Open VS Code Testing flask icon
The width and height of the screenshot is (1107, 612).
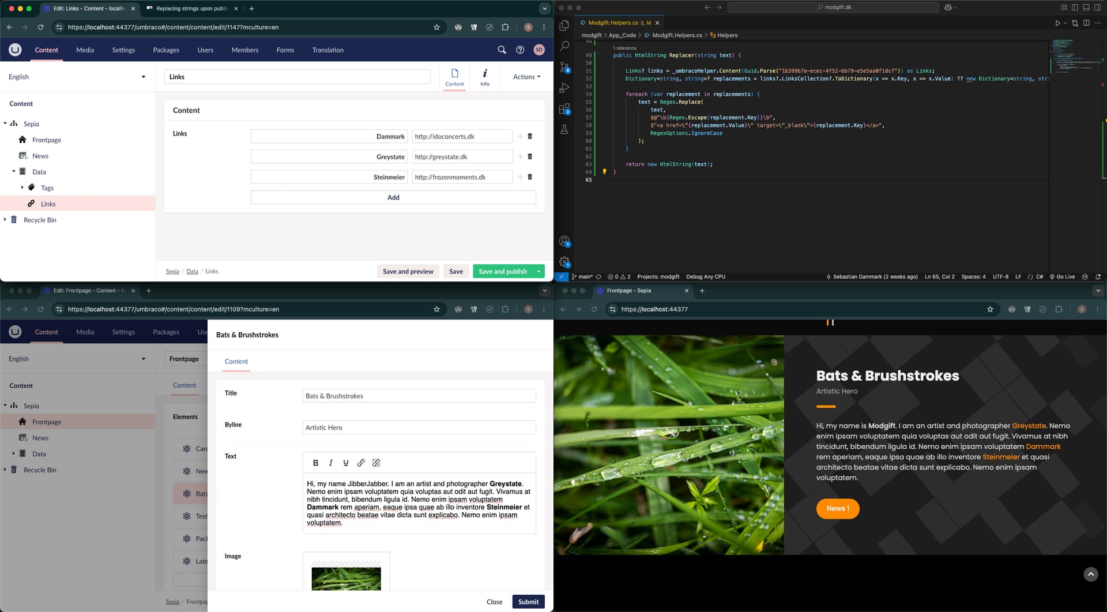tap(564, 130)
